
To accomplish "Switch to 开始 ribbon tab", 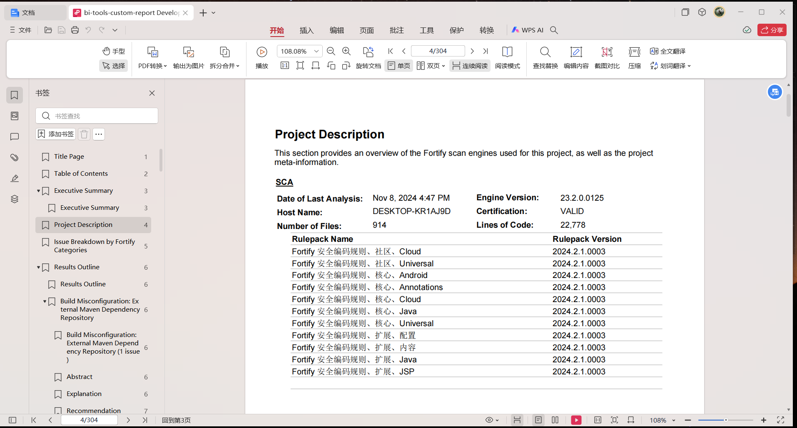I will point(276,30).
